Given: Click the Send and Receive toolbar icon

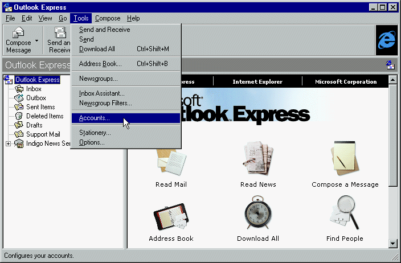Looking at the screenshot, I should [x=60, y=32].
